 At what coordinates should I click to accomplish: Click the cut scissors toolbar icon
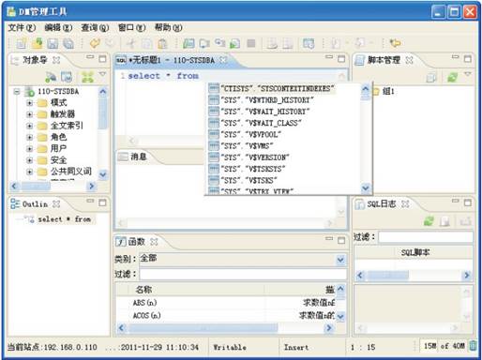click(x=131, y=43)
